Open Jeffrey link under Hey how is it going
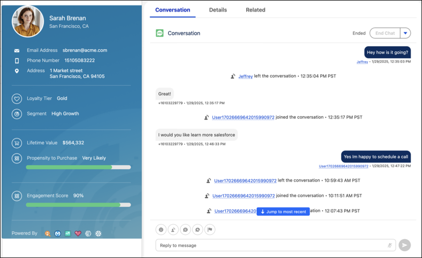This screenshot has height=258, width=422. coord(362,62)
